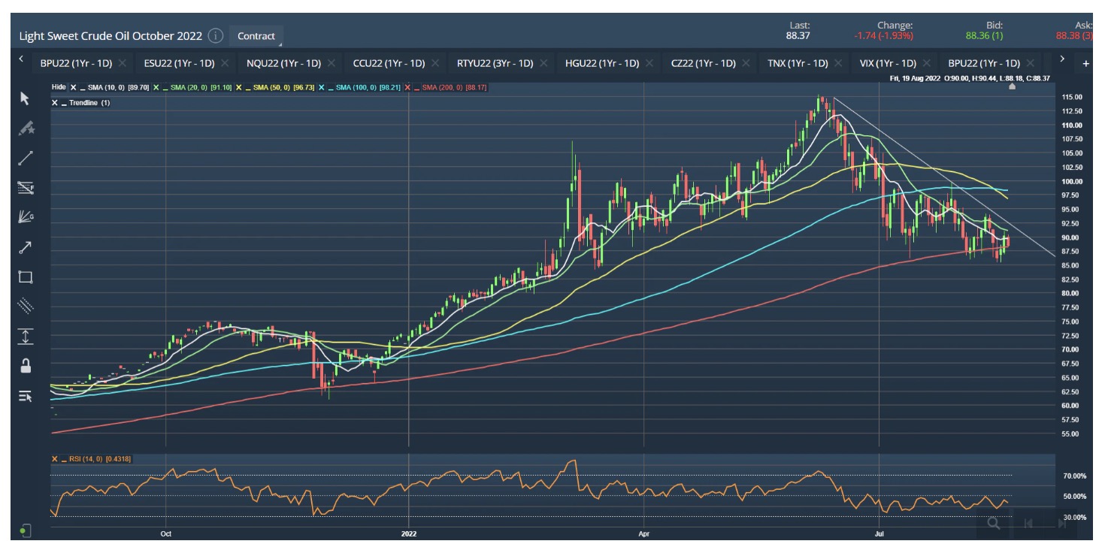Screen dimensions: 1105x556
Task: Select the trendline drawing tool
Action: click(x=25, y=158)
